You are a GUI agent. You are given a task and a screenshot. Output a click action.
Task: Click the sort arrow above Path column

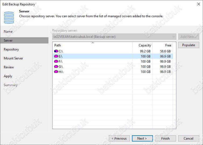click(93, 43)
